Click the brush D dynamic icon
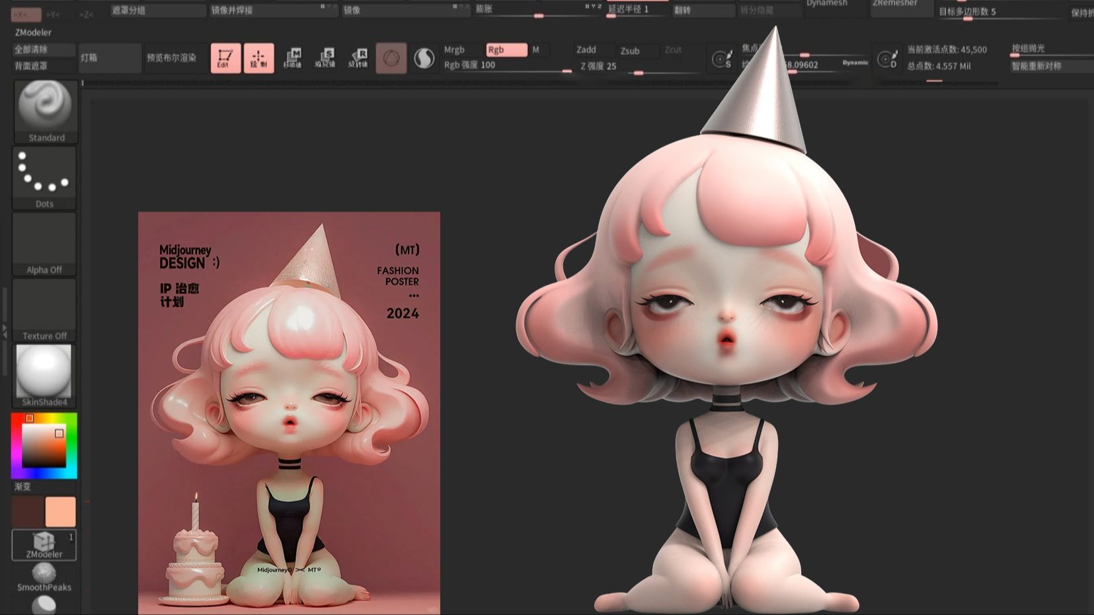The image size is (1094, 615). pyautogui.click(x=887, y=59)
